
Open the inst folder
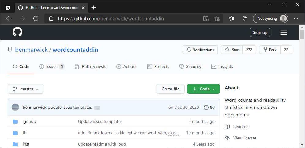[26, 144]
